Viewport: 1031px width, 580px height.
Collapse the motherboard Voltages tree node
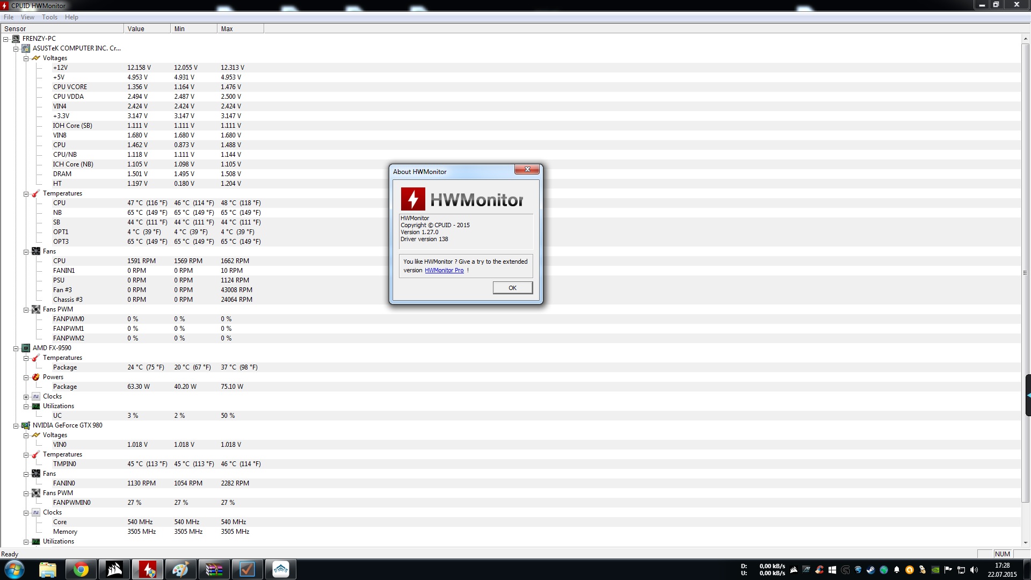pos(26,59)
